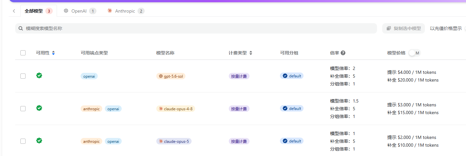Screen dimensions: 466x156
Task: Click the 模型名称 column header
Action: (x=165, y=53)
